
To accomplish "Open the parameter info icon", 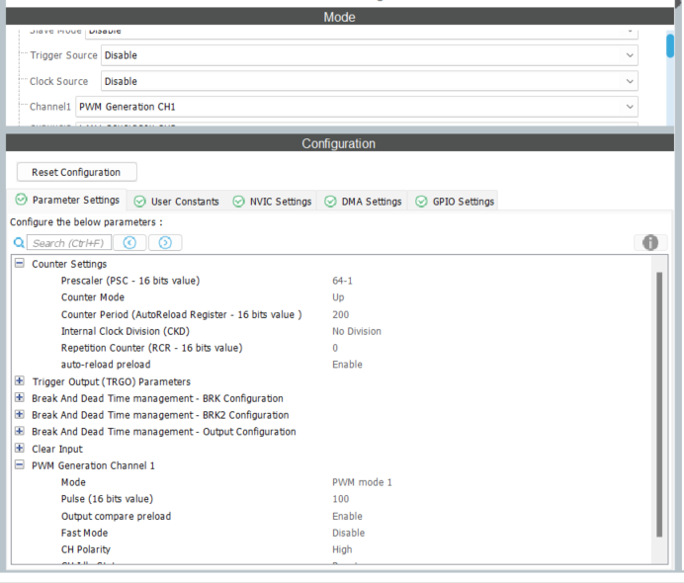I will 650,242.
